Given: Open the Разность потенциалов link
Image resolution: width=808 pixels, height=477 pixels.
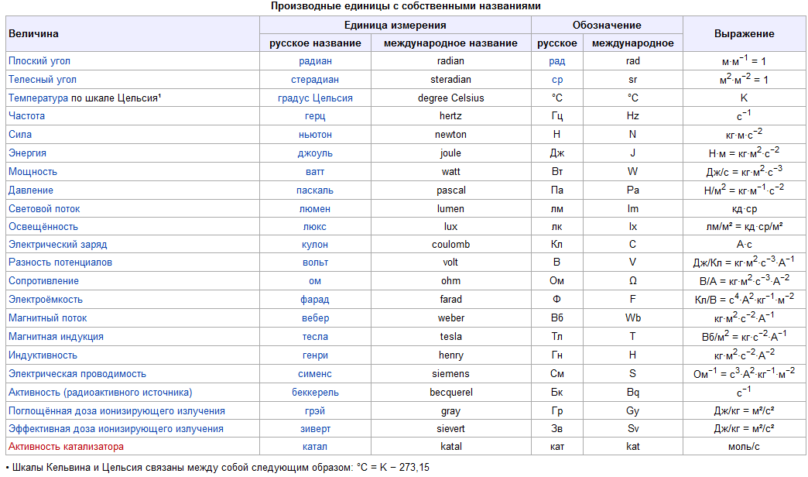Looking at the screenshot, I should click(60, 262).
